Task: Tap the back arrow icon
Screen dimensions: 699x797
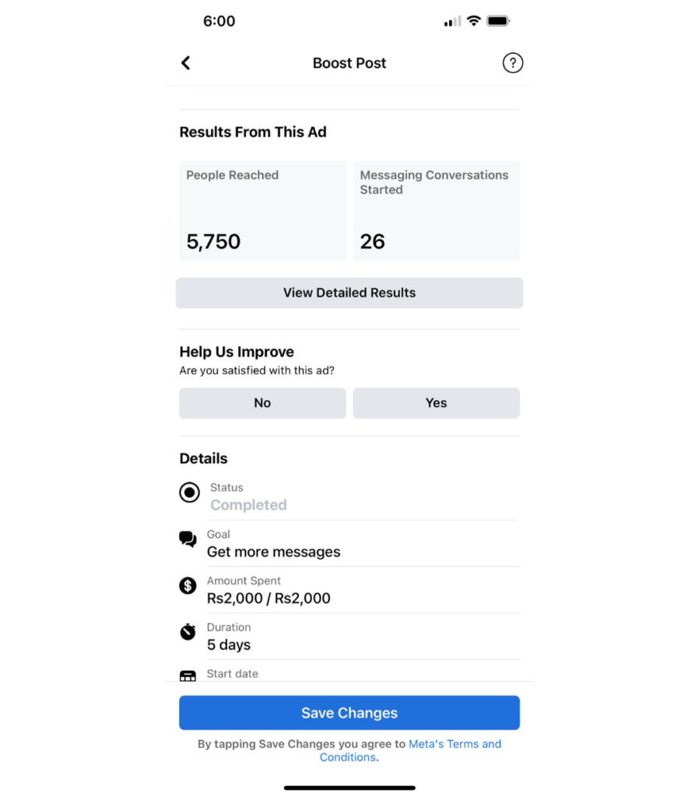Action: [185, 63]
